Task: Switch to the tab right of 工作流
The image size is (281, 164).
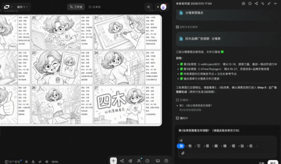Action: pyautogui.click(x=95, y=7)
